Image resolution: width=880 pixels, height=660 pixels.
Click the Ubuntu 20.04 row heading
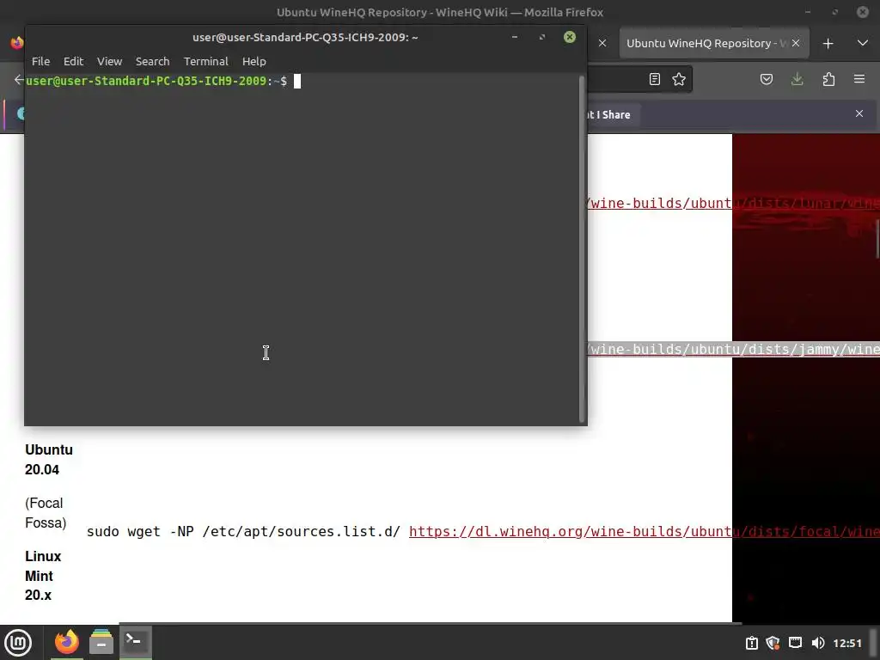49,460
